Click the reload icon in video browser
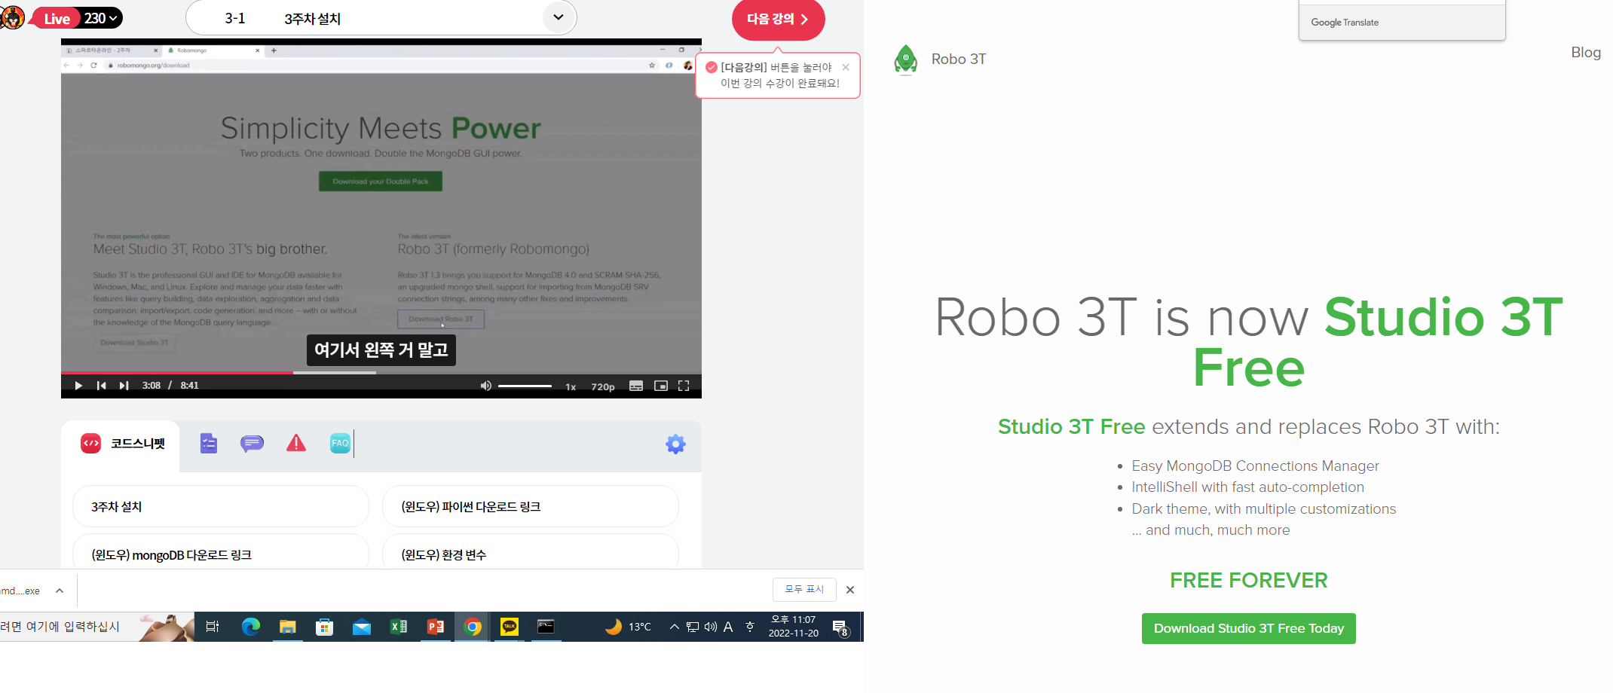The height and width of the screenshot is (693, 1613). click(x=93, y=66)
